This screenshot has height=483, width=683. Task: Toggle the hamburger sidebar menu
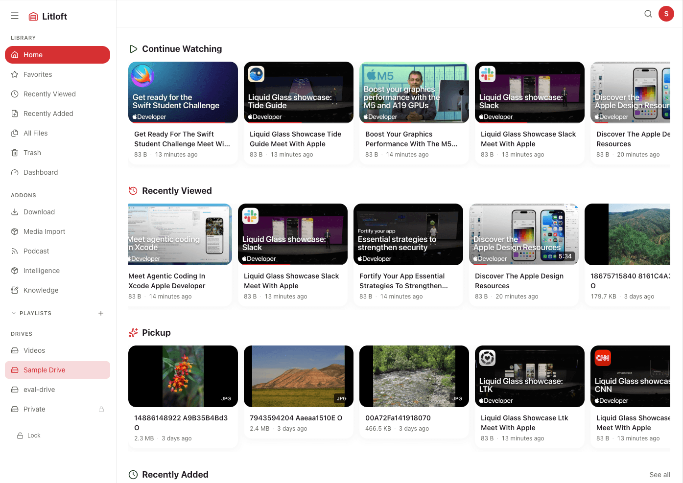point(15,16)
